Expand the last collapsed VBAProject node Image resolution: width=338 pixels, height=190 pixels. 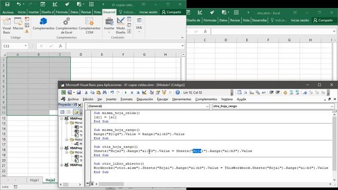61,165
